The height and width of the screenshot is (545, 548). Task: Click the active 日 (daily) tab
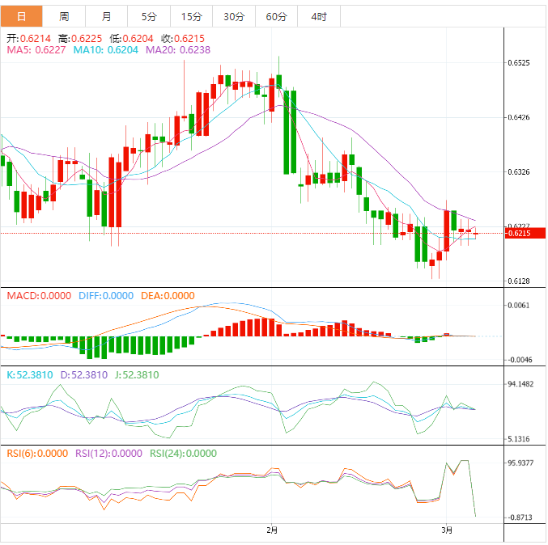[x=22, y=16]
